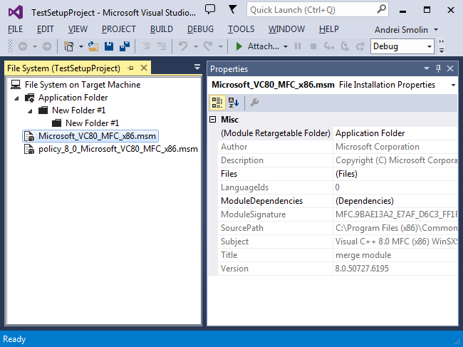Open the Properties window position menu
The image size is (463, 347).
(x=426, y=68)
